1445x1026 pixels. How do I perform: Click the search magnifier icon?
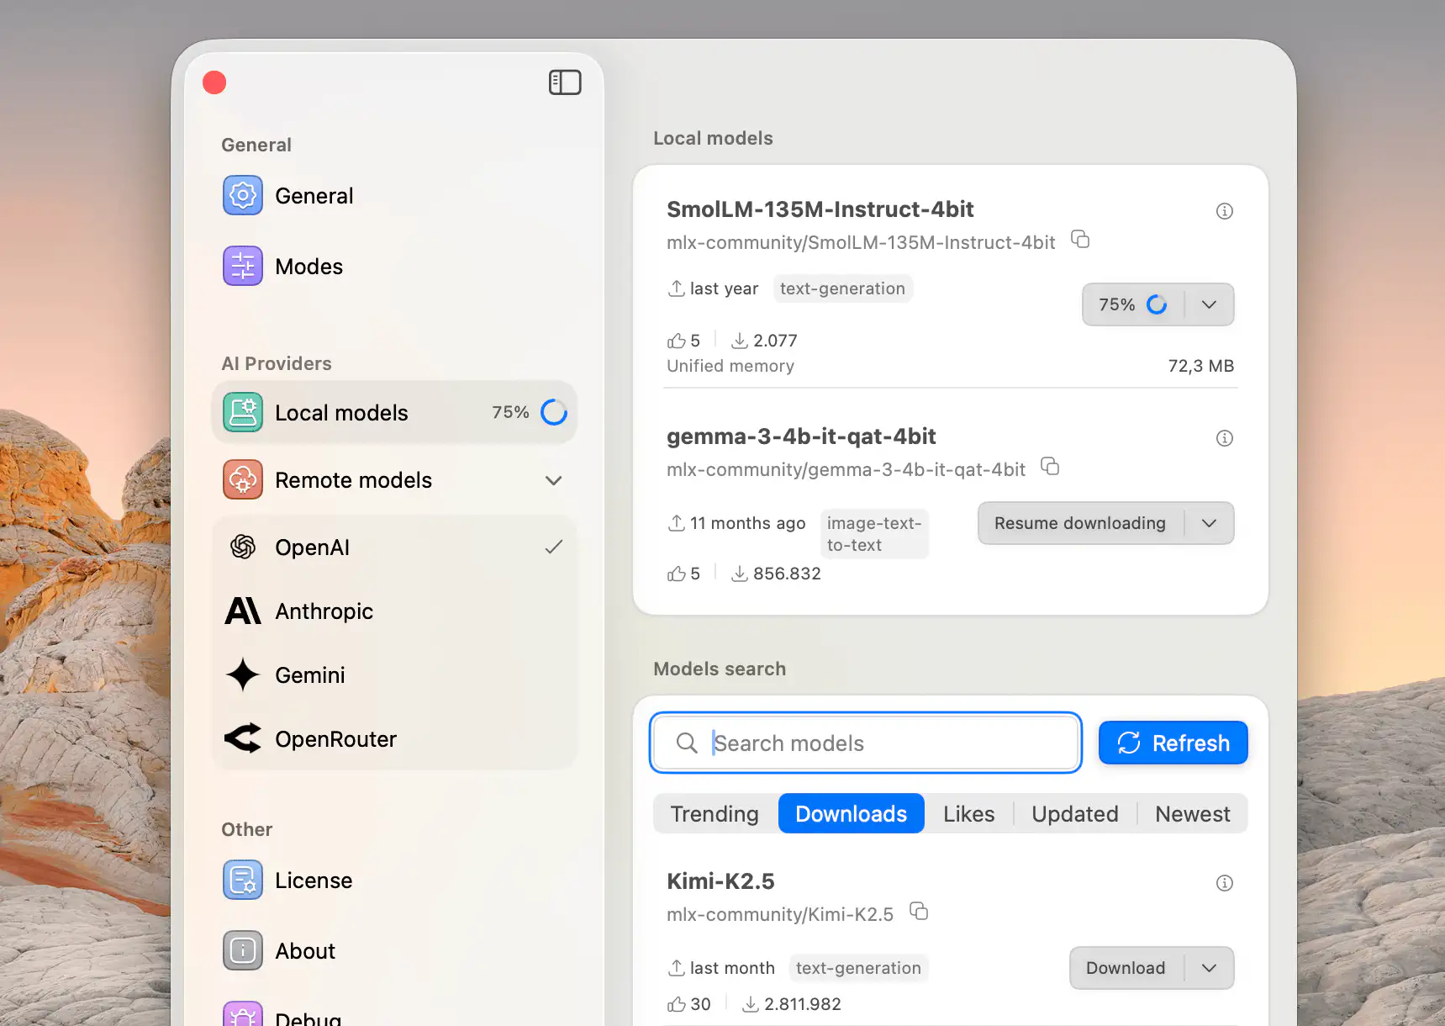(687, 743)
